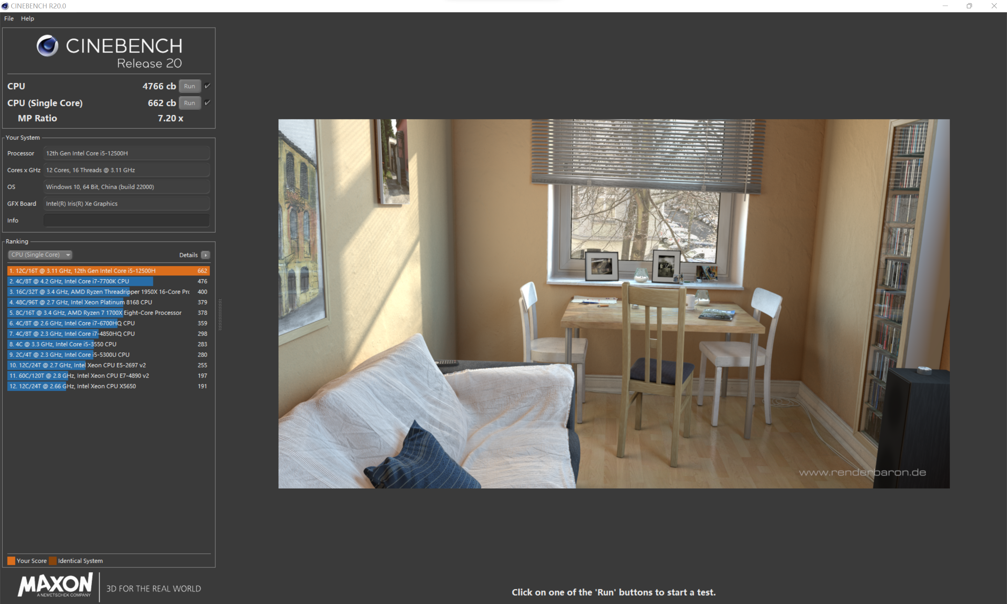Toggle the CPU Single Core checkbox
The width and height of the screenshot is (1007, 604).
tap(207, 102)
